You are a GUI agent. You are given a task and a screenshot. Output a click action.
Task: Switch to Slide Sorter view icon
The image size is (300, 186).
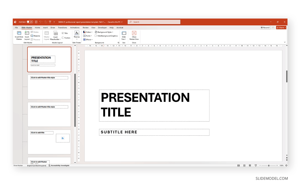(x=244, y=165)
